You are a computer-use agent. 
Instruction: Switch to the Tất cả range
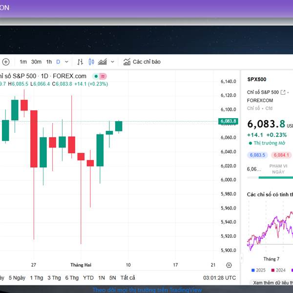128,278
